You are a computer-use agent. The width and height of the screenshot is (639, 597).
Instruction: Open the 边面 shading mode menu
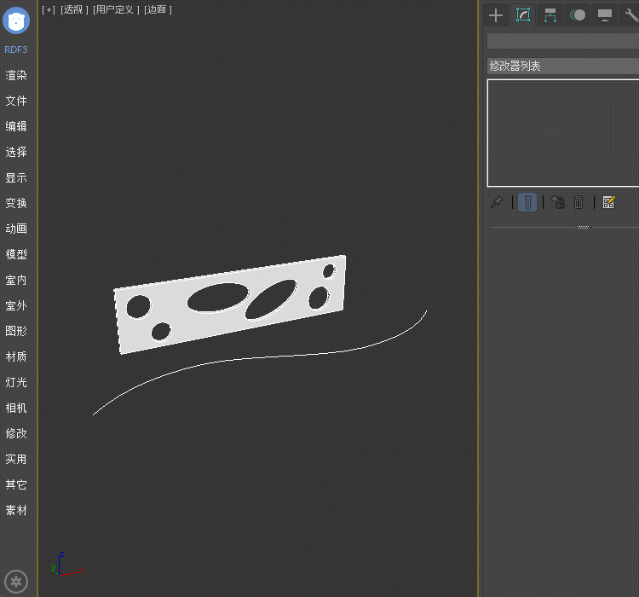click(158, 9)
